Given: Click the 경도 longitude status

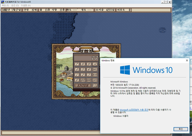Looking at the screenshot, I should 87,10.
